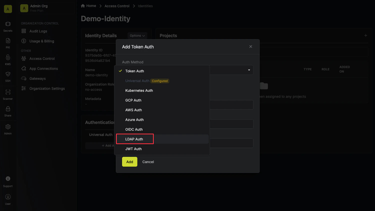This screenshot has height=211, width=375.
Task: Choose JWT Auth from the list
Action: click(x=162, y=149)
